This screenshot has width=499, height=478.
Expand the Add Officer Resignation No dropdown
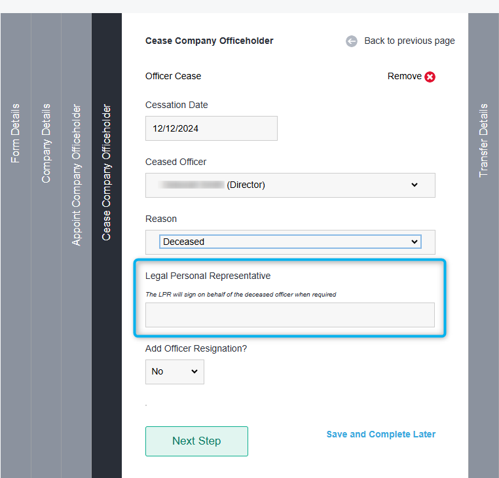175,372
